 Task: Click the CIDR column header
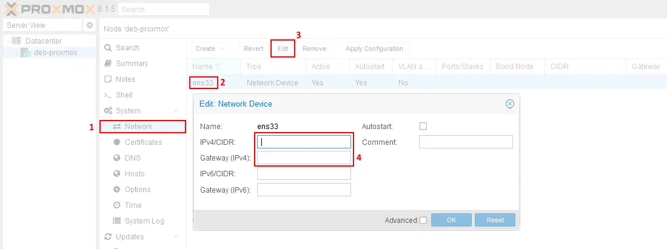[585, 66]
